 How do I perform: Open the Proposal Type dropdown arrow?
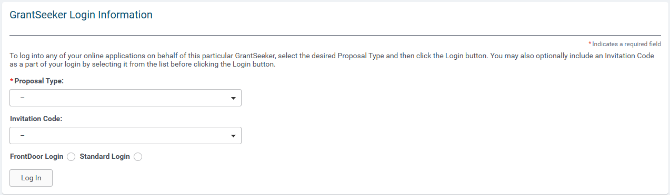coord(233,98)
